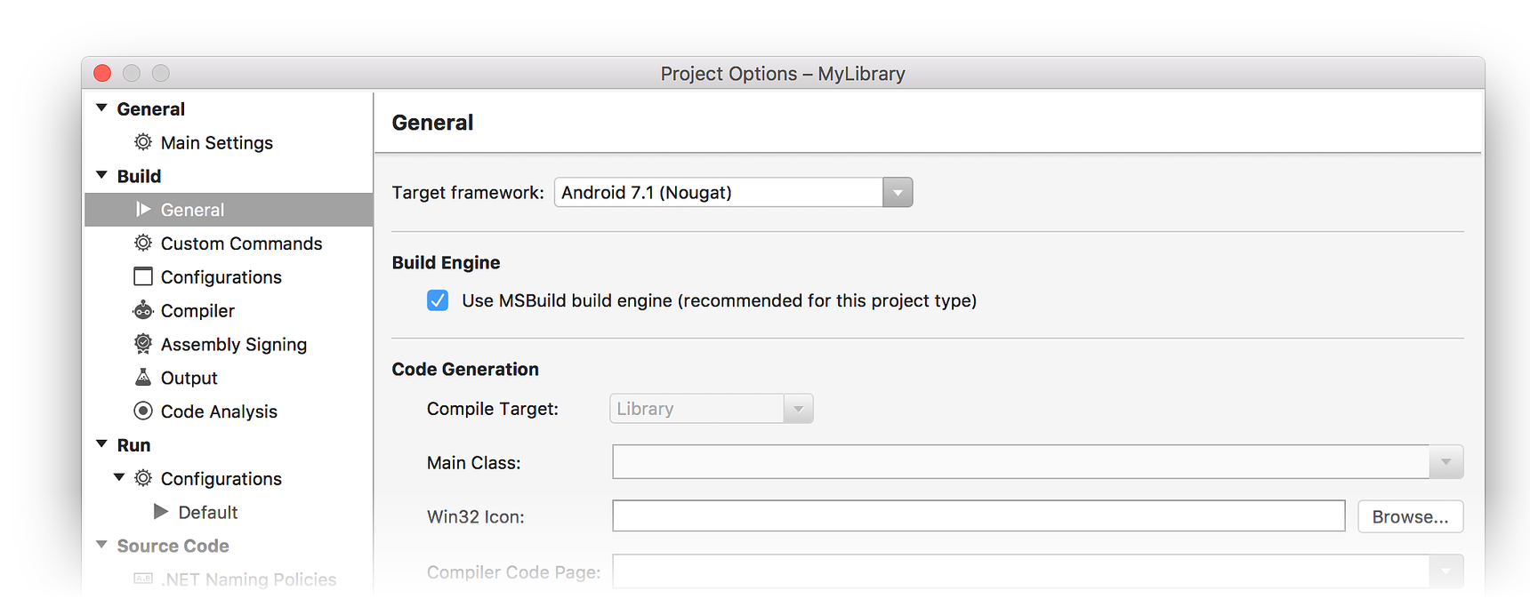Click the Default run configuration play icon
Viewport: 1530px width, 599px height.
(x=160, y=512)
